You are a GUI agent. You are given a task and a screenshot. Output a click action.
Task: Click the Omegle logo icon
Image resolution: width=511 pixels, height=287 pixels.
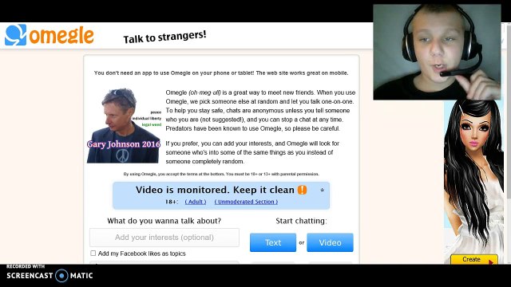point(15,35)
